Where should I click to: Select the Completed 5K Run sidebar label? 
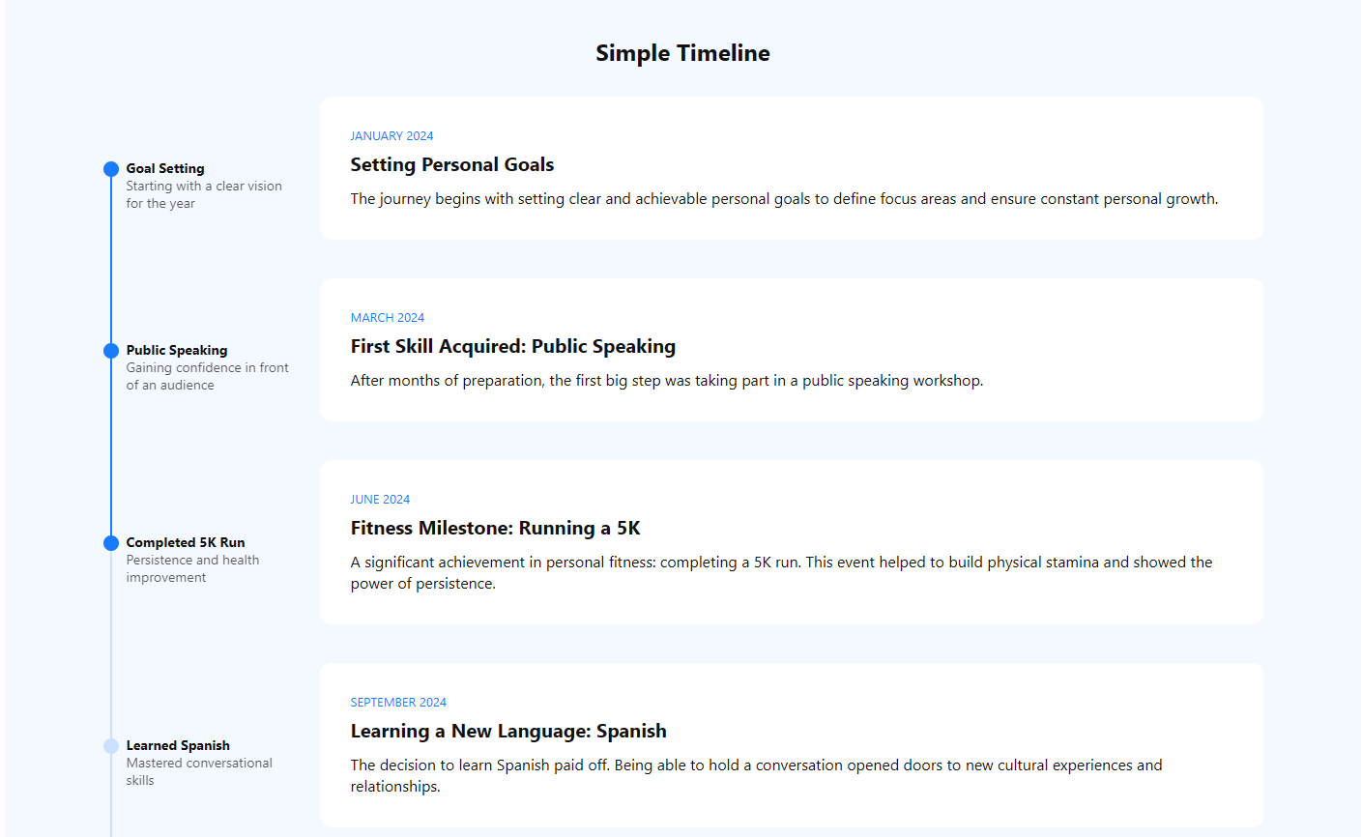pyautogui.click(x=186, y=542)
